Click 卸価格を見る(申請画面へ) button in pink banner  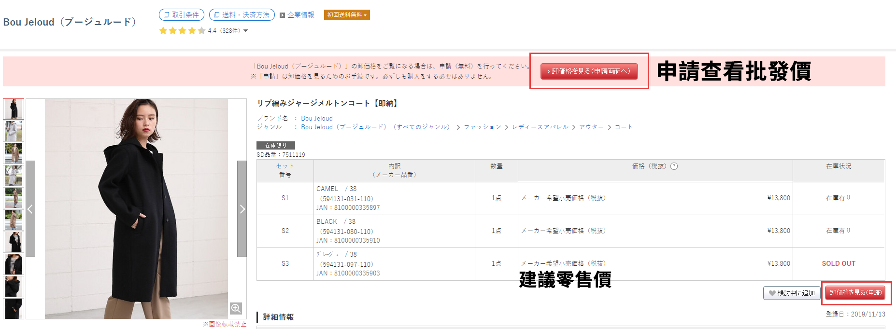pos(589,71)
